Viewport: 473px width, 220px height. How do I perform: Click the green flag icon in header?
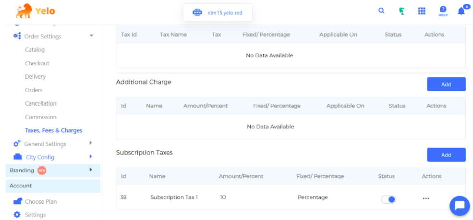pos(401,11)
